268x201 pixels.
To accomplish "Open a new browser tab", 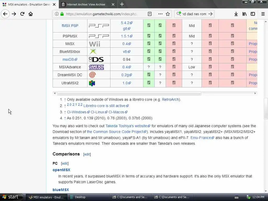I will click(122, 4).
